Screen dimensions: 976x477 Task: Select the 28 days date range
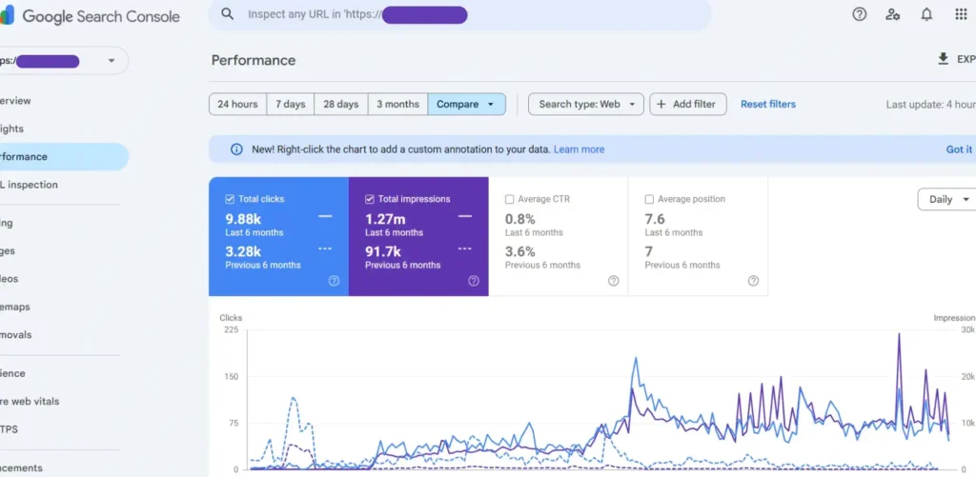pos(341,104)
